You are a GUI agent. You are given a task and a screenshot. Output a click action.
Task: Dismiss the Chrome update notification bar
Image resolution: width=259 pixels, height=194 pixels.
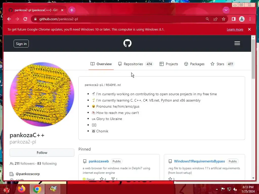click(x=249, y=29)
